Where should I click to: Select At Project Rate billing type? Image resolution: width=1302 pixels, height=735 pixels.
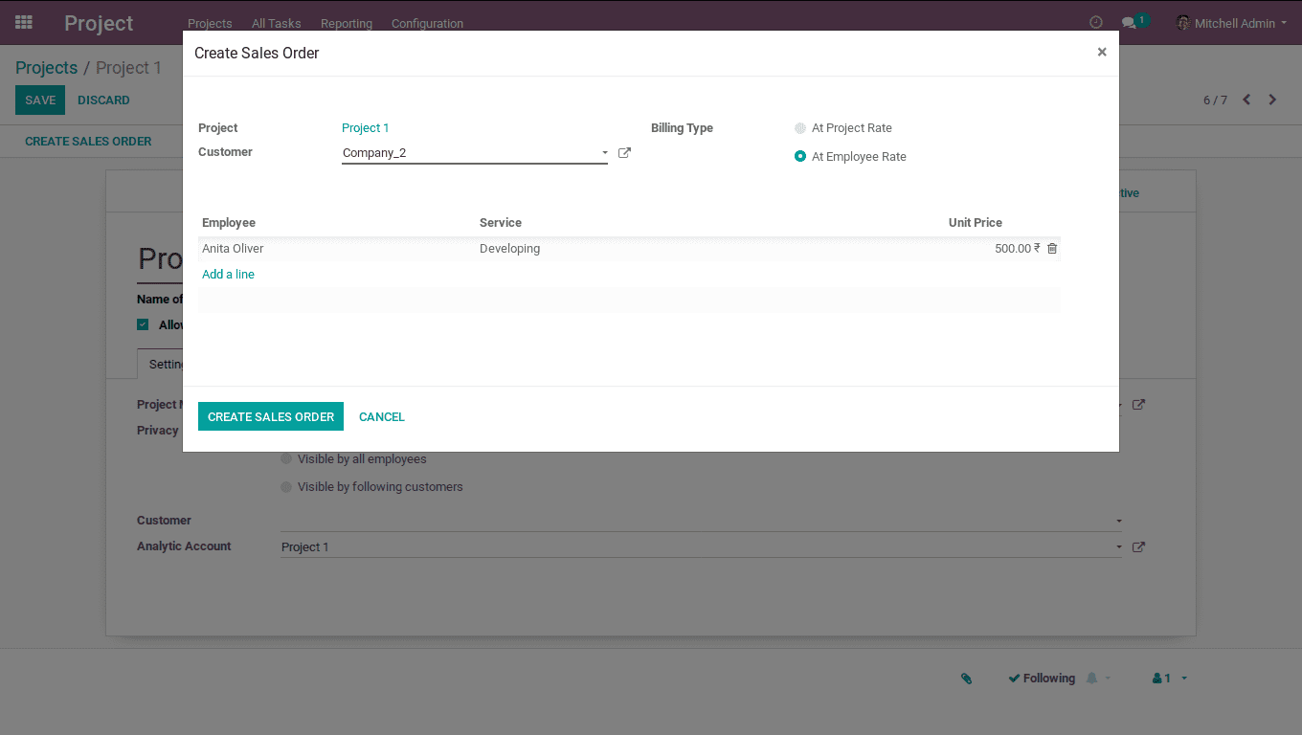pos(800,128)
